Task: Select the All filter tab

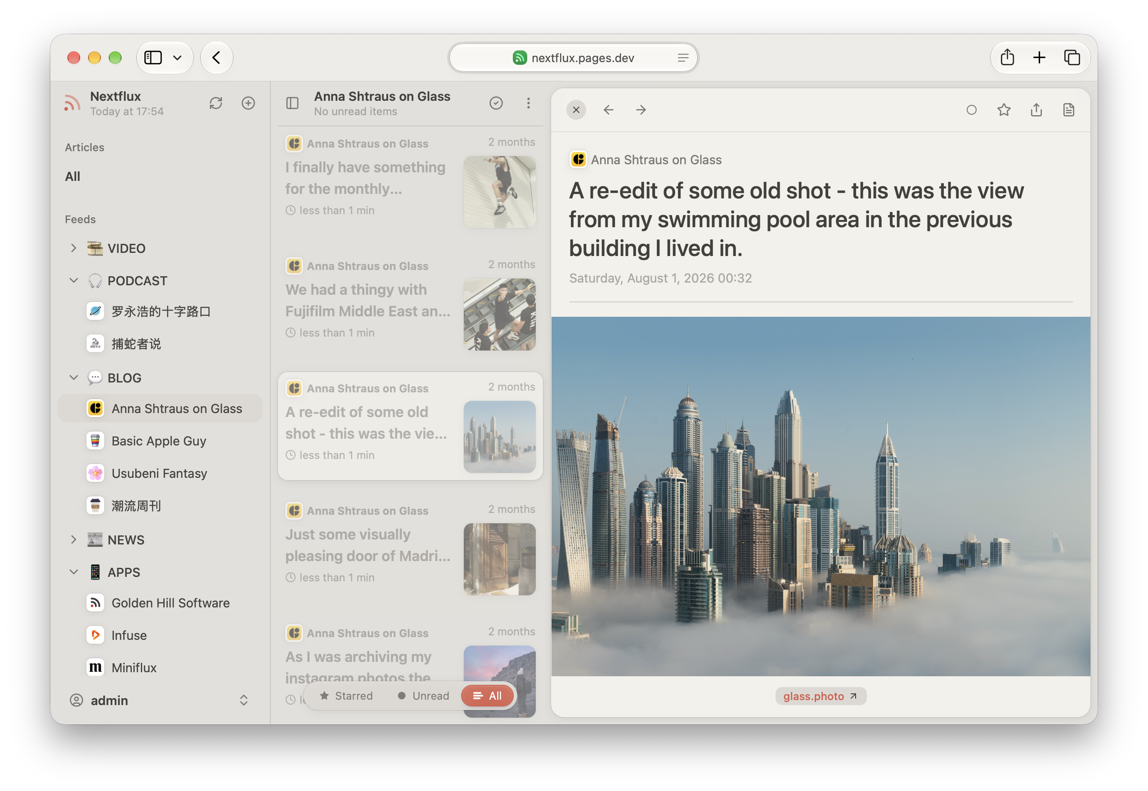Action: click(487, 696)
